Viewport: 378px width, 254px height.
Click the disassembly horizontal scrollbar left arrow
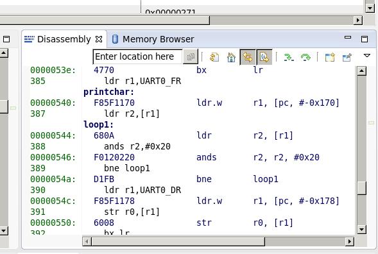pos(87,241)
